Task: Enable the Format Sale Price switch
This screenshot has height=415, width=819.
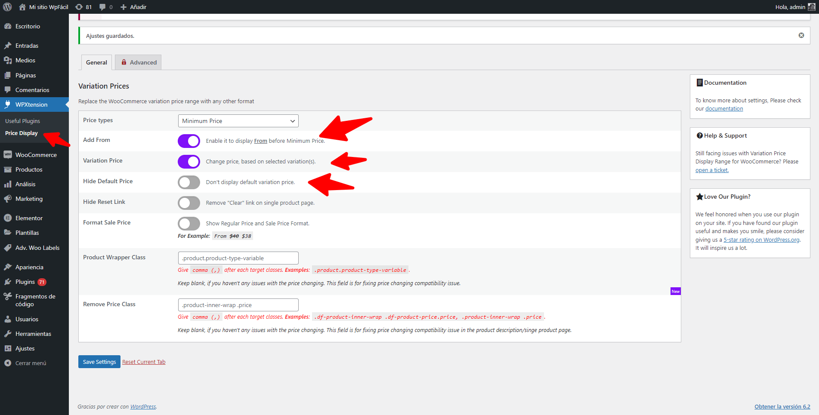Action: click(189, 224)
